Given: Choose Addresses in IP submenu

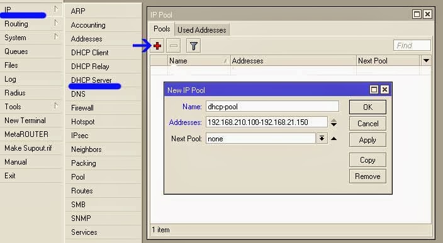Looking at the screenshot, I should pos(103,39).
